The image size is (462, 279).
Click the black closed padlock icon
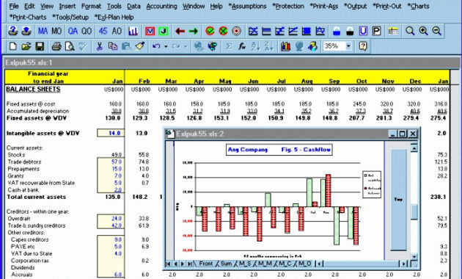click(x=350, y=31)
